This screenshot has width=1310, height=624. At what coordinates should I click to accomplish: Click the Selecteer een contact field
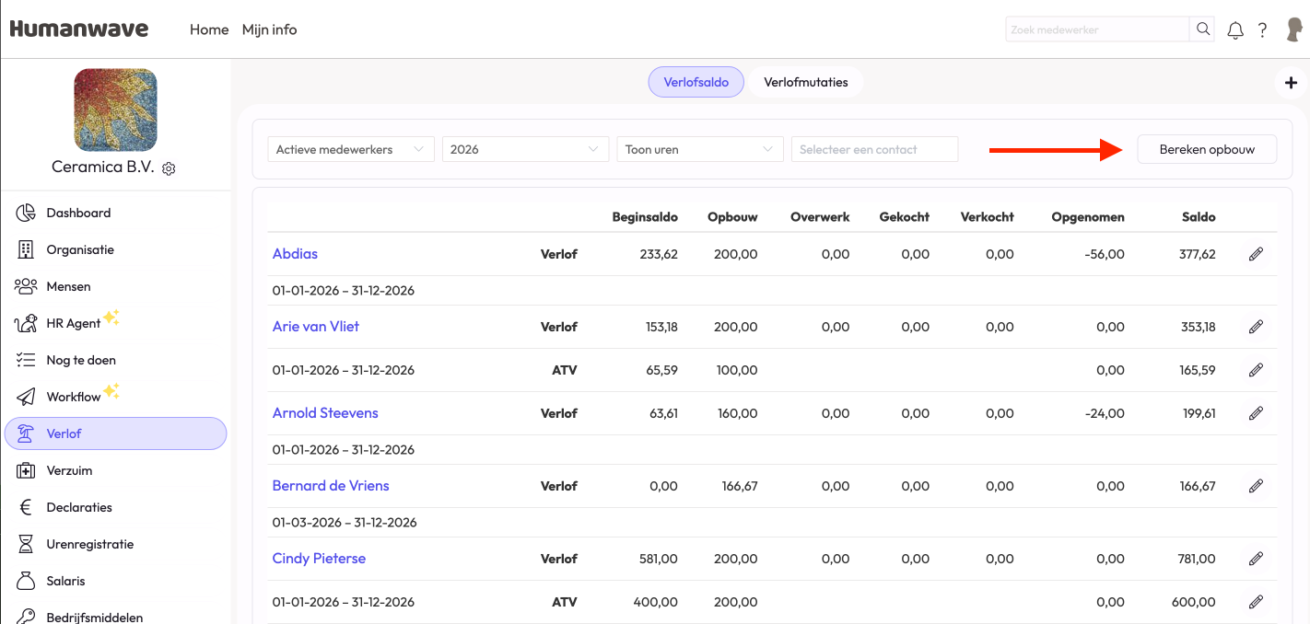874,149
